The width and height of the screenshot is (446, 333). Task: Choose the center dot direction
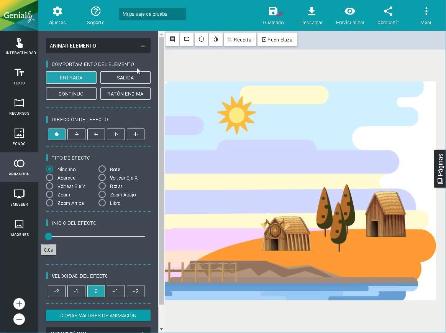tap(57, 134)
